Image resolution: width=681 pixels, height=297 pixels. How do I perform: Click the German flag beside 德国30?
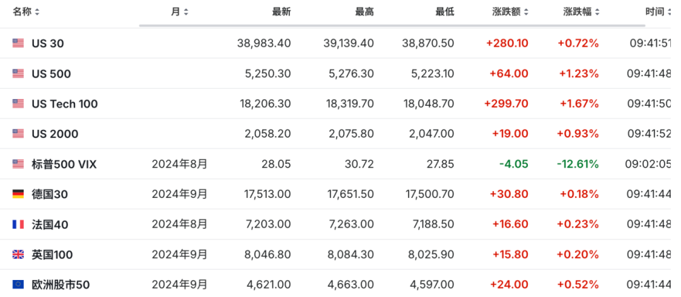click(x=18, y=194)
